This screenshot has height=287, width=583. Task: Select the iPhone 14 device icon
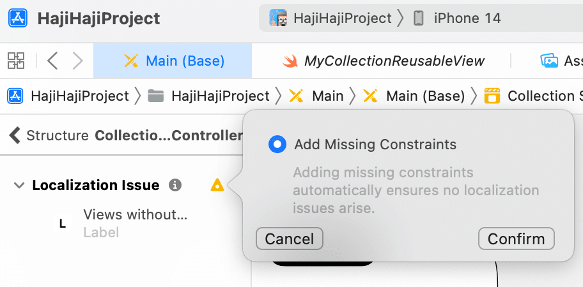point(418,18)
